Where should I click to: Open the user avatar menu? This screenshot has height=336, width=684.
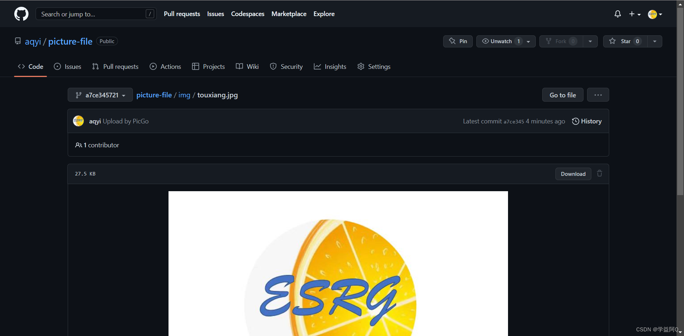[x=655, y=14]
